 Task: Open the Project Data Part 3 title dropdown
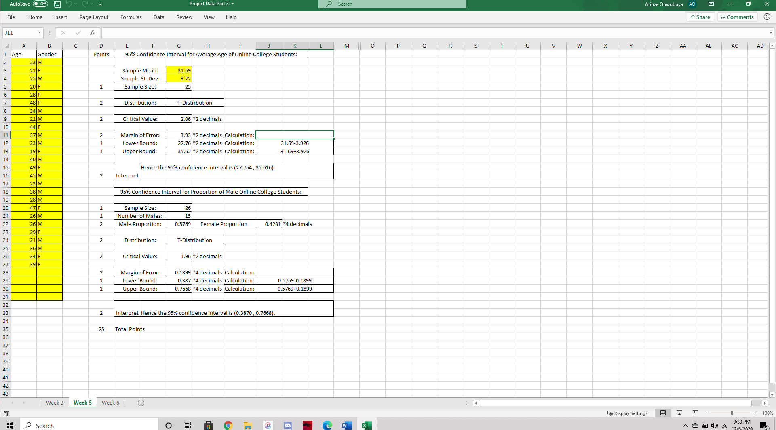click(x=232, y=4)
